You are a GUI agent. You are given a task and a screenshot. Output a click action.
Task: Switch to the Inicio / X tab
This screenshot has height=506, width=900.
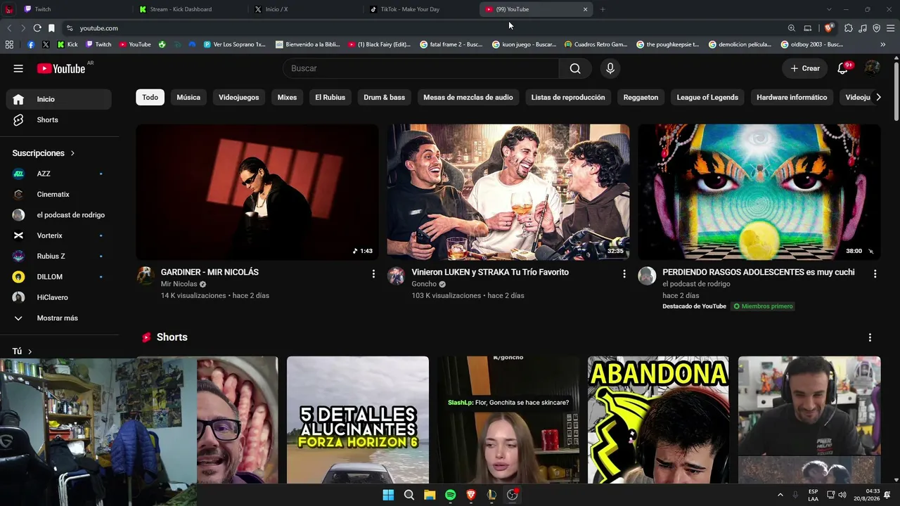click(x=304, y=9)
